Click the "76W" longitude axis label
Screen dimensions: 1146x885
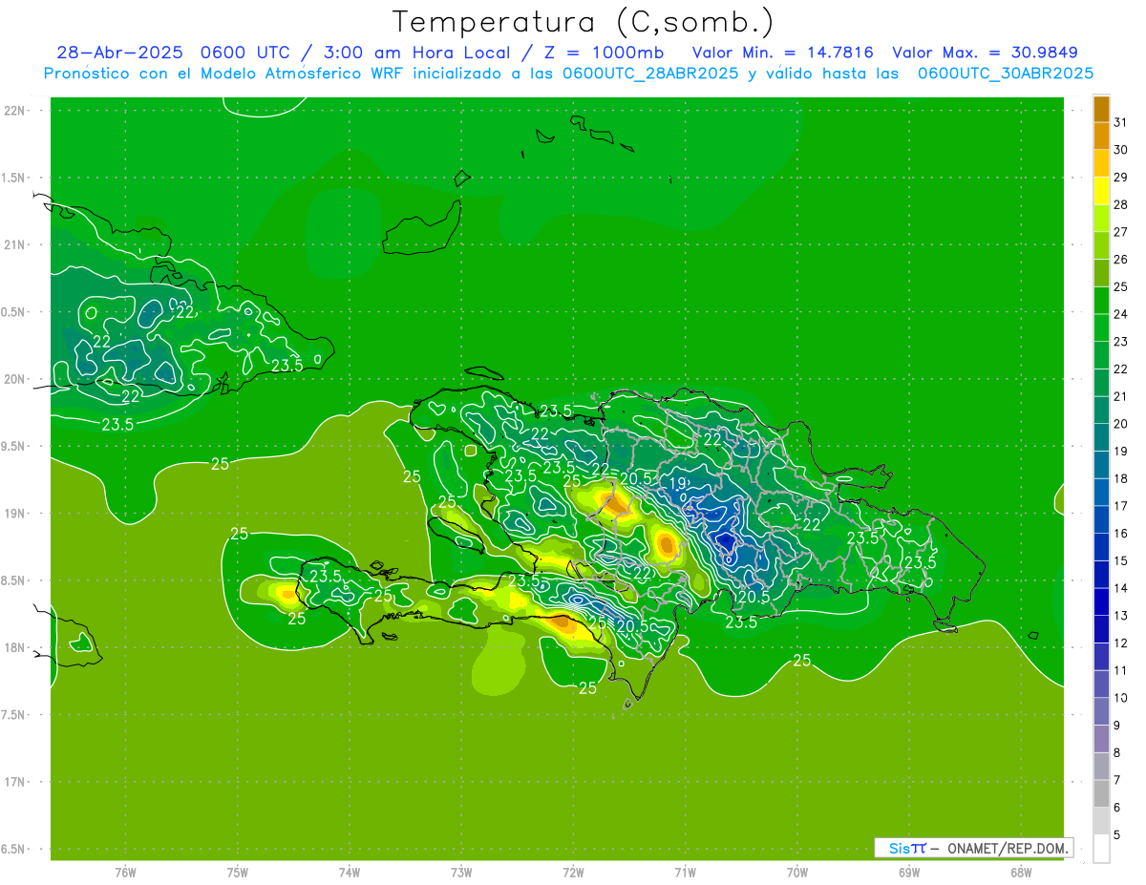[125, 872]
